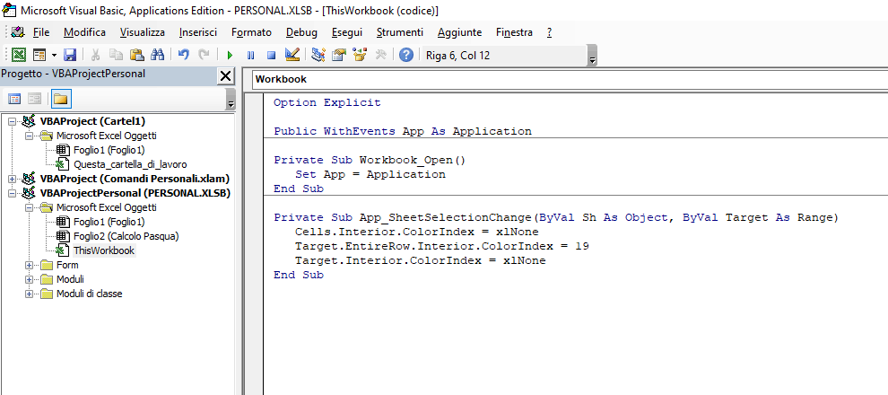Open Project Explorer toolbar icon
888x395 pixels.
(318, 55)
